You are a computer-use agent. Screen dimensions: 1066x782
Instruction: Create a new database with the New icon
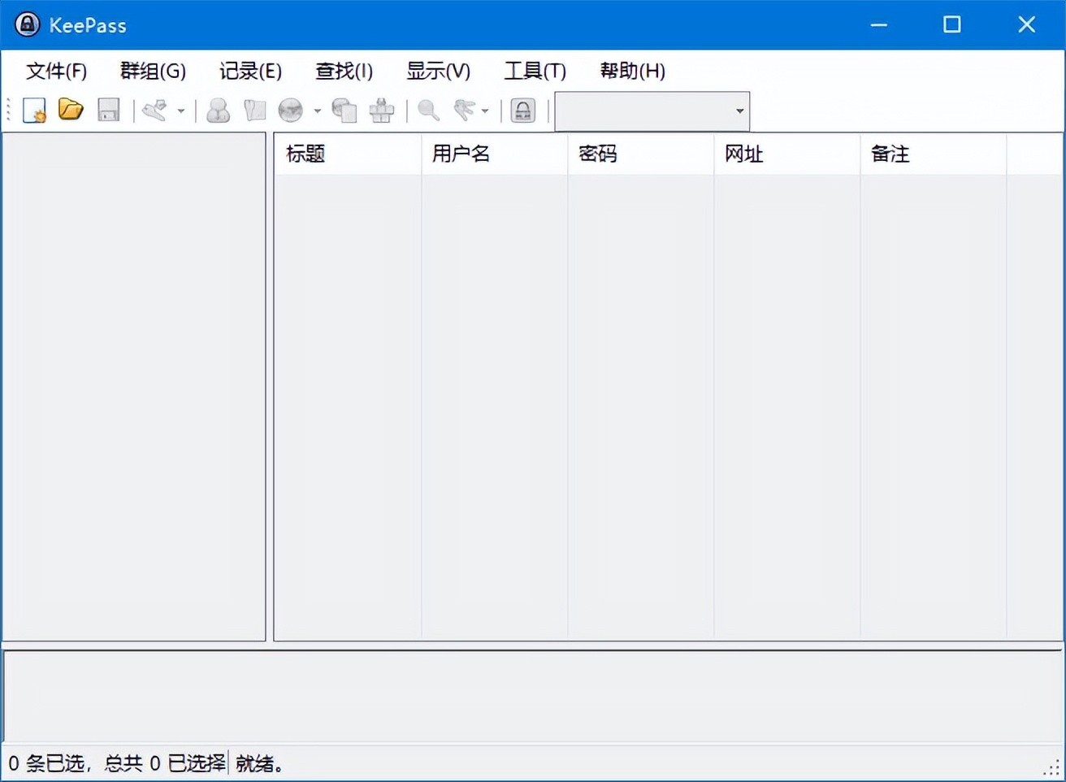pyautogui.click(x=34, y=110)
